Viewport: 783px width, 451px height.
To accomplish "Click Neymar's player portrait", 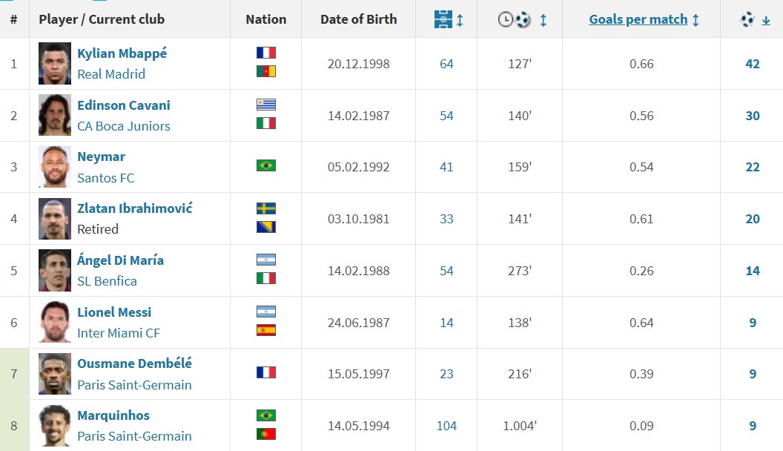I will pyautogui.click(x=55, y=167).
